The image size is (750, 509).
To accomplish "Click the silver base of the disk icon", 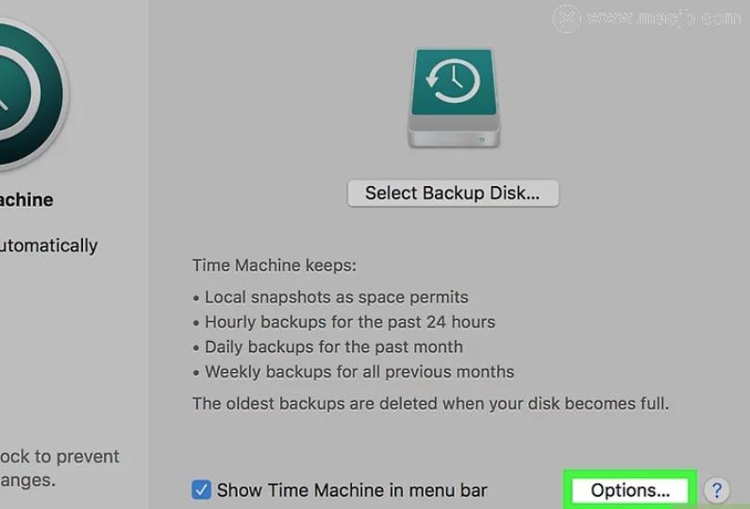I will (453, 133).
